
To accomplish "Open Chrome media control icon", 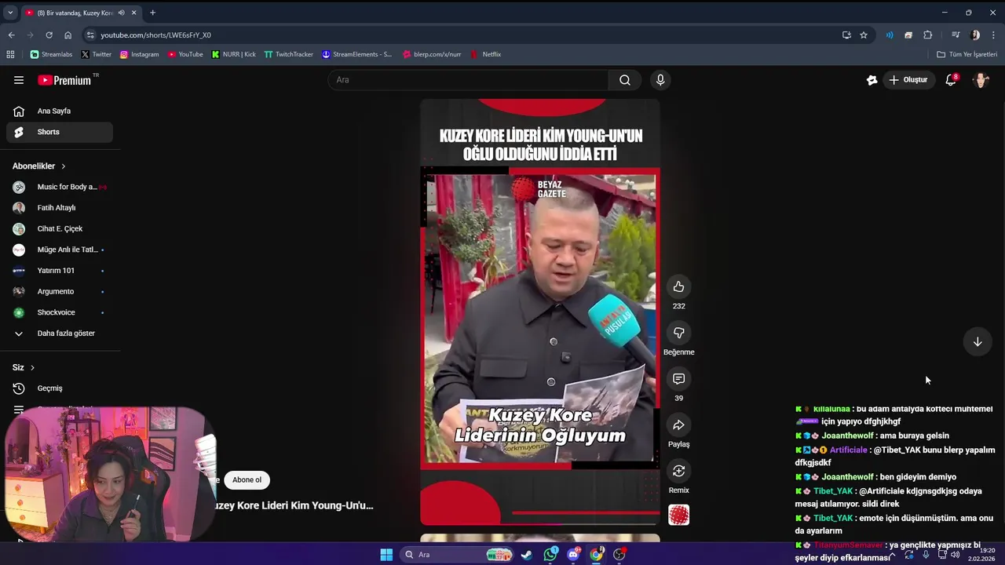I will click(x=956, y=35).
